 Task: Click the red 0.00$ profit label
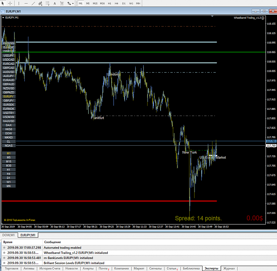coord(254,218)
